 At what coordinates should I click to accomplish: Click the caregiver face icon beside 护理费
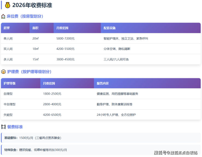pos(3,72)
